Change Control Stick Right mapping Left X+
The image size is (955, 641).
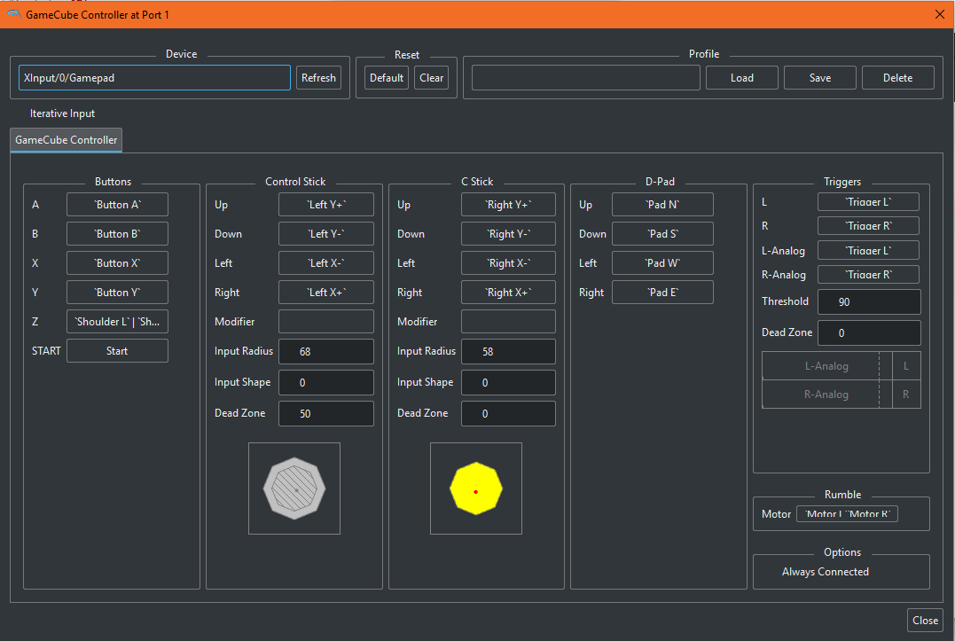click(x=326, y=293)
